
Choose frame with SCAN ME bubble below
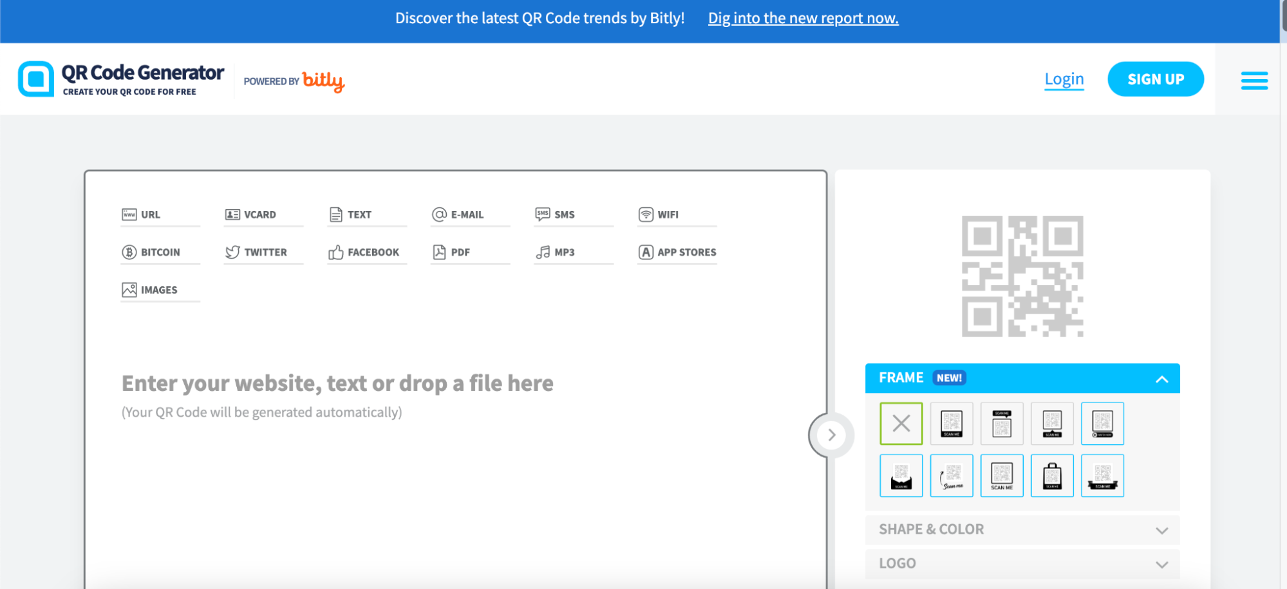click(1052, 424)
